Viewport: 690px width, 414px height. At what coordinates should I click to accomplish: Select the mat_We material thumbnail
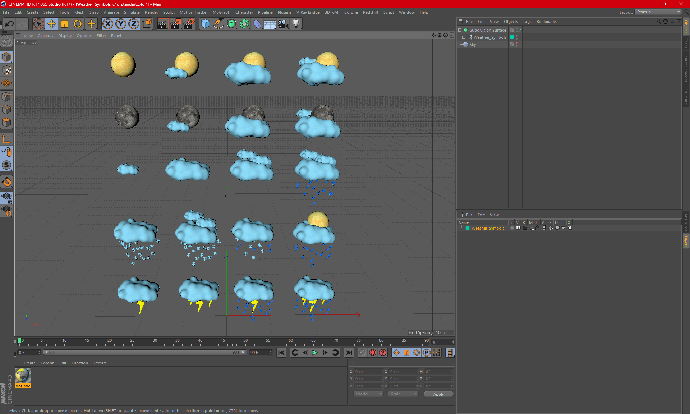click(23, 376)
